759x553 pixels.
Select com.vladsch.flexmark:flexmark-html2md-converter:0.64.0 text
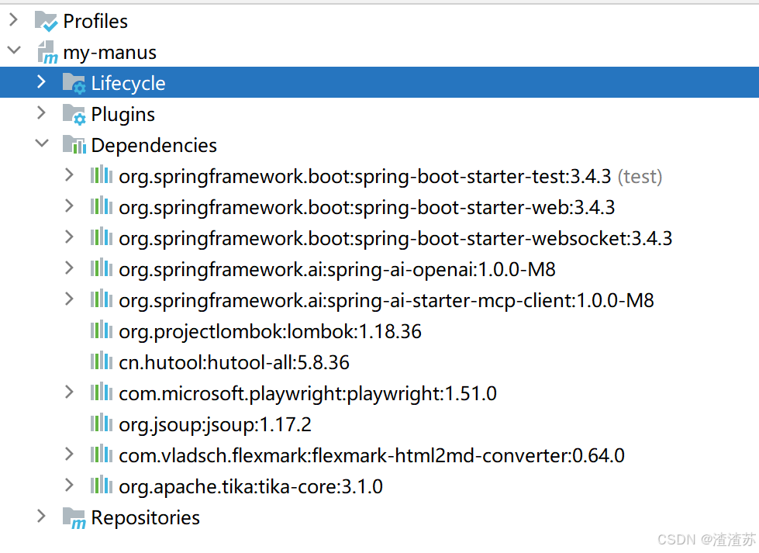click(x=372, y=456)
